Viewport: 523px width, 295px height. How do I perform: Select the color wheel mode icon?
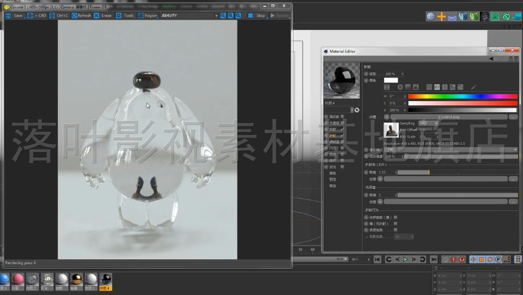(400, 87)
